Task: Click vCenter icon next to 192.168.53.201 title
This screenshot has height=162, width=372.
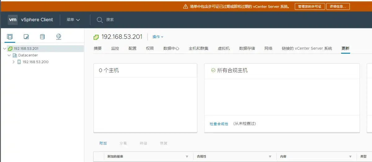Action: (96, 37)
